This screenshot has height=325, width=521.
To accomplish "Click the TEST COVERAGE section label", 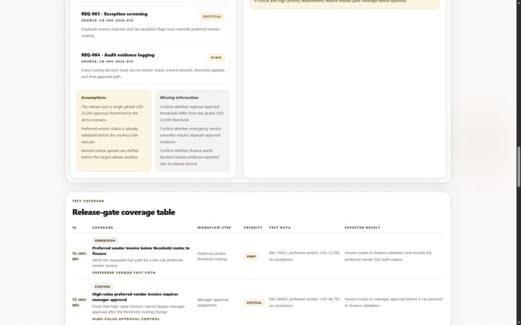I will pos(88,201).
